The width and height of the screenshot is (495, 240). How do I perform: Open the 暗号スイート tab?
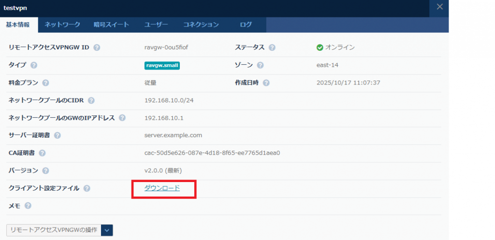[x=112, y=25]
